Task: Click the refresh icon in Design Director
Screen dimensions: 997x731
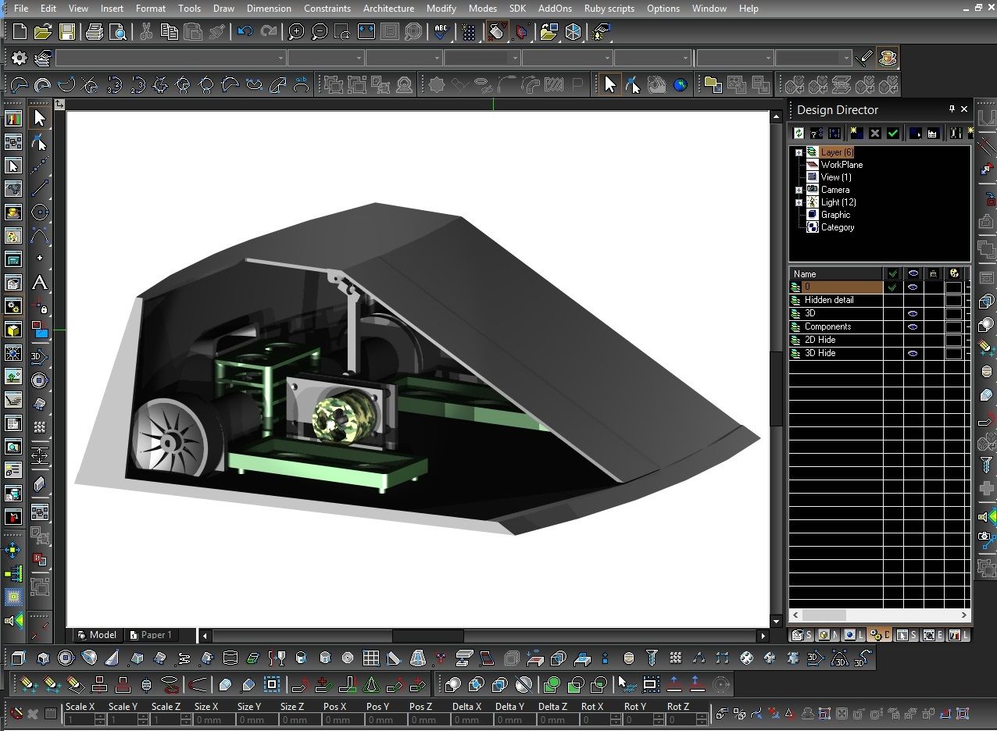Action: [798, 133]
